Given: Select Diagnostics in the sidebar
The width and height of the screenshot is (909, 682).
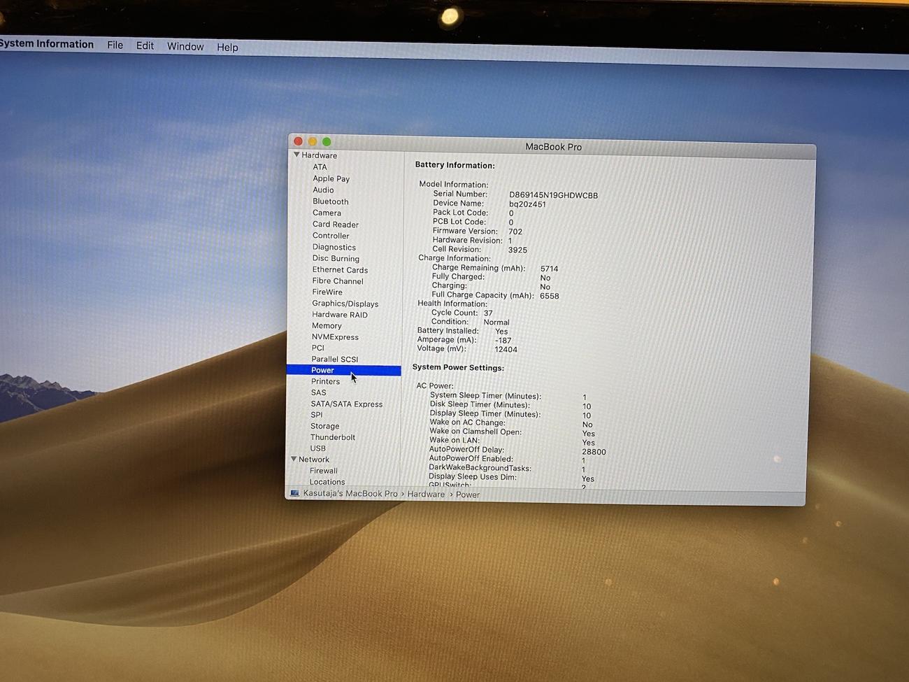Looking at the screenshot, I should tap(334, 247).
